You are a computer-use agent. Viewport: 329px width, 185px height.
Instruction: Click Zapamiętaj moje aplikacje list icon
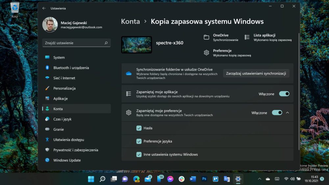[x=129, y=94]
